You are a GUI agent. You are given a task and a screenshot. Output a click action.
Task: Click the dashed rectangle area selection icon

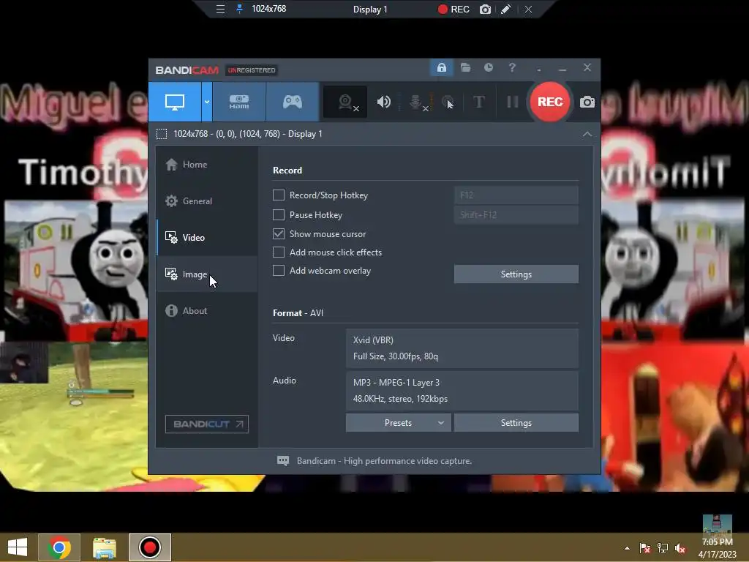162,134
